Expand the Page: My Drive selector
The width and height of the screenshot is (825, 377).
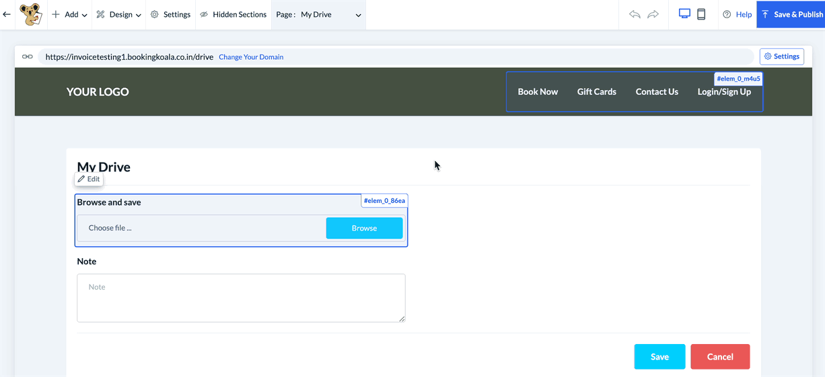click(318, 14)
